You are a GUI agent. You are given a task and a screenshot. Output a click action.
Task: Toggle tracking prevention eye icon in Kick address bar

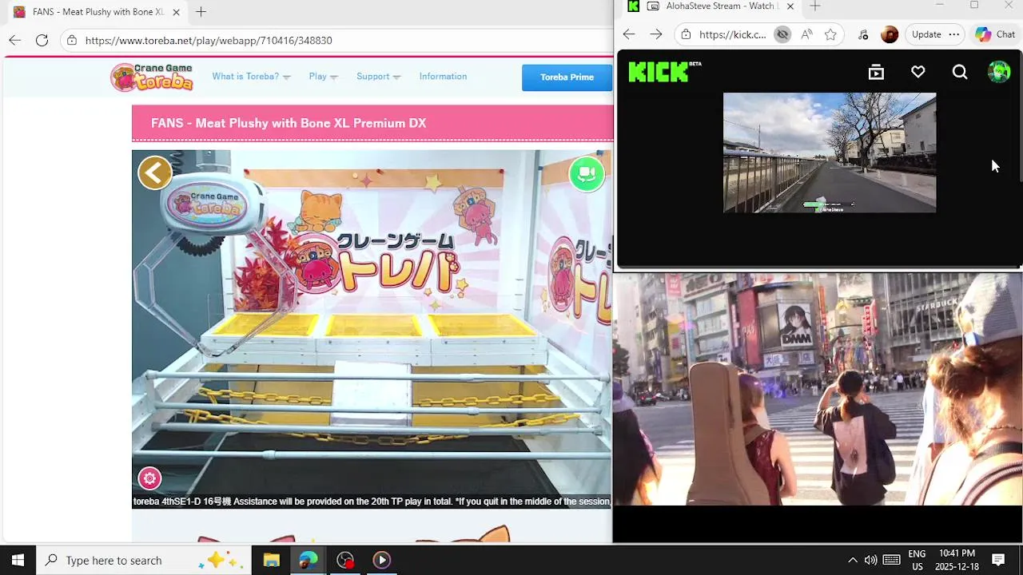click(x=782, y=34)
